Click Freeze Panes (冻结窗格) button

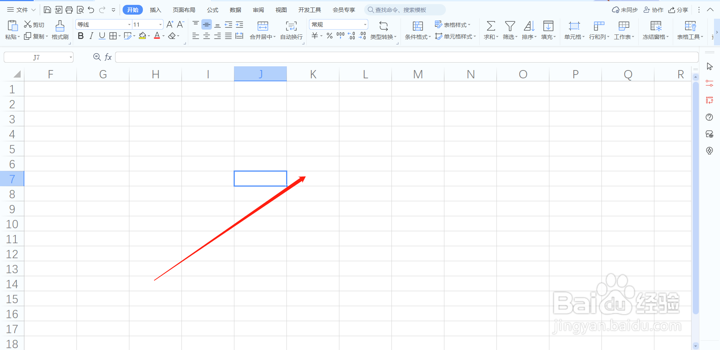655,30
